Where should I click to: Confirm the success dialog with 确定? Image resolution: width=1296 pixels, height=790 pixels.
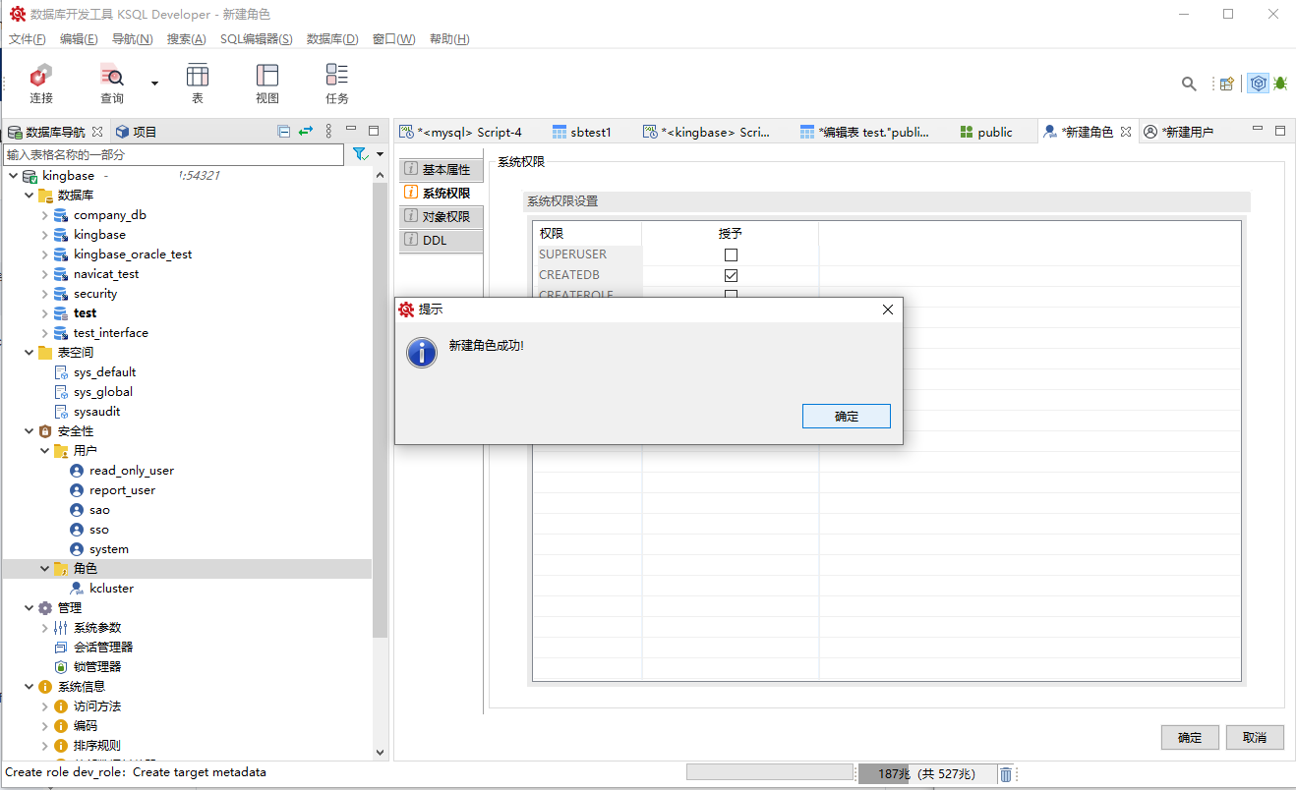[846, 416]
